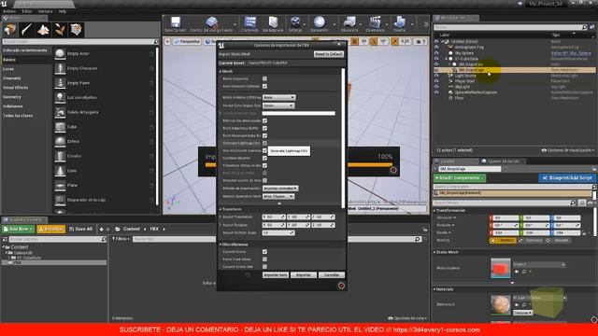598x336 pixels.
Task: Select the Foliage mode icon
Action: tap(60, 29)
